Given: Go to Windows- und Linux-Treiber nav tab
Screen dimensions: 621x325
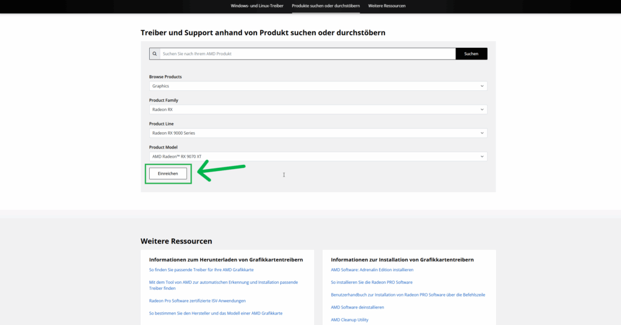Looking at the screenshot, I should click(257, 6).
